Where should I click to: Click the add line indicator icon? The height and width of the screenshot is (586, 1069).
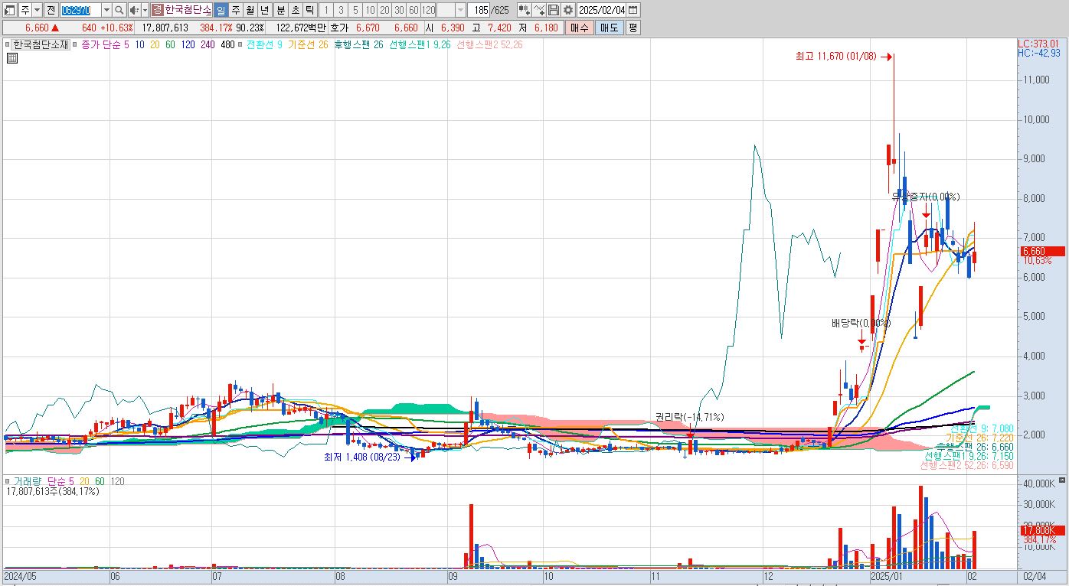pyautogui.click(x=539, y=10)
